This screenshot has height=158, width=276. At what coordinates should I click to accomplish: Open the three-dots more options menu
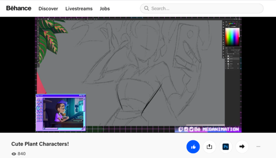click(x=258, y=147)
